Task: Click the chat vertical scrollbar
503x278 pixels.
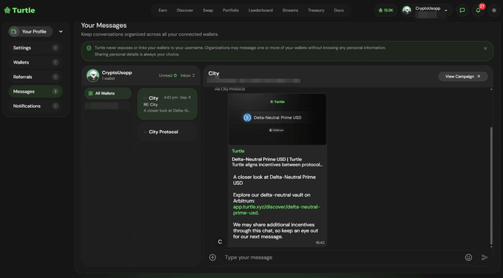Action: click(x=491, y=186)
